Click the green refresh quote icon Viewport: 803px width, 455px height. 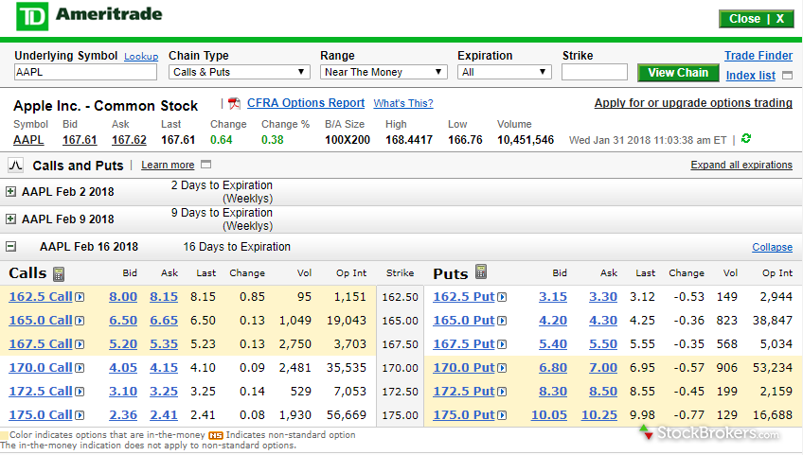(746, 139)
